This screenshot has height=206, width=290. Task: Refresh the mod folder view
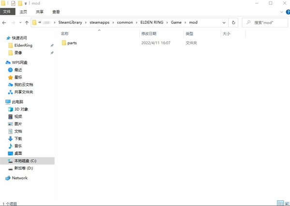[x=233, y=23]
